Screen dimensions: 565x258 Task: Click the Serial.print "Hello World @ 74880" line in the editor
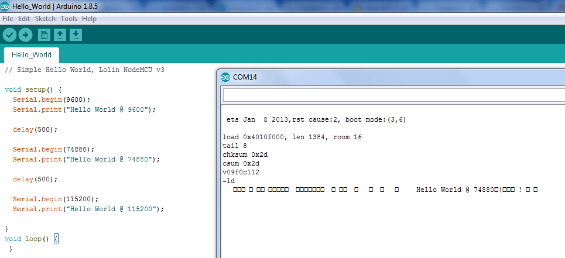(87, 159)
